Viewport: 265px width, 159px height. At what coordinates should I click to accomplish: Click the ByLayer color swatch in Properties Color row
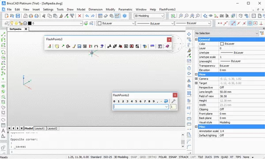tap(222, 44)
